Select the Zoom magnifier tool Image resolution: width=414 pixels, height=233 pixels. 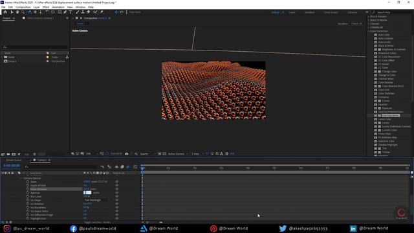(23, 12)
